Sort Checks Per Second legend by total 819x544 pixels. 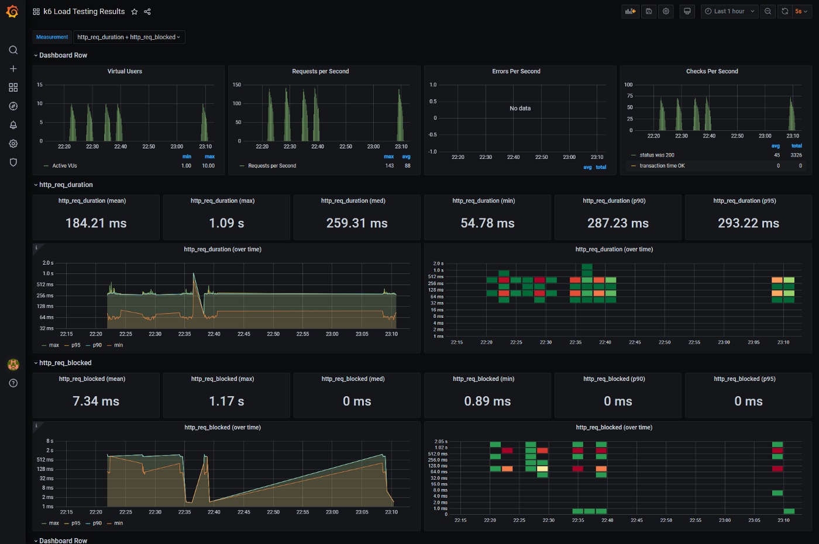(797, 146)
